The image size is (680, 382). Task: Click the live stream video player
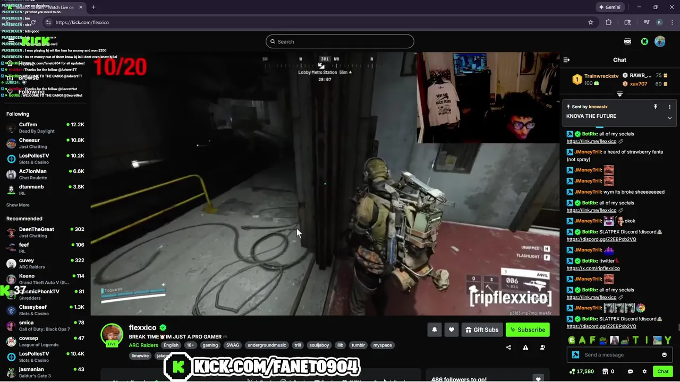[325, 184]
